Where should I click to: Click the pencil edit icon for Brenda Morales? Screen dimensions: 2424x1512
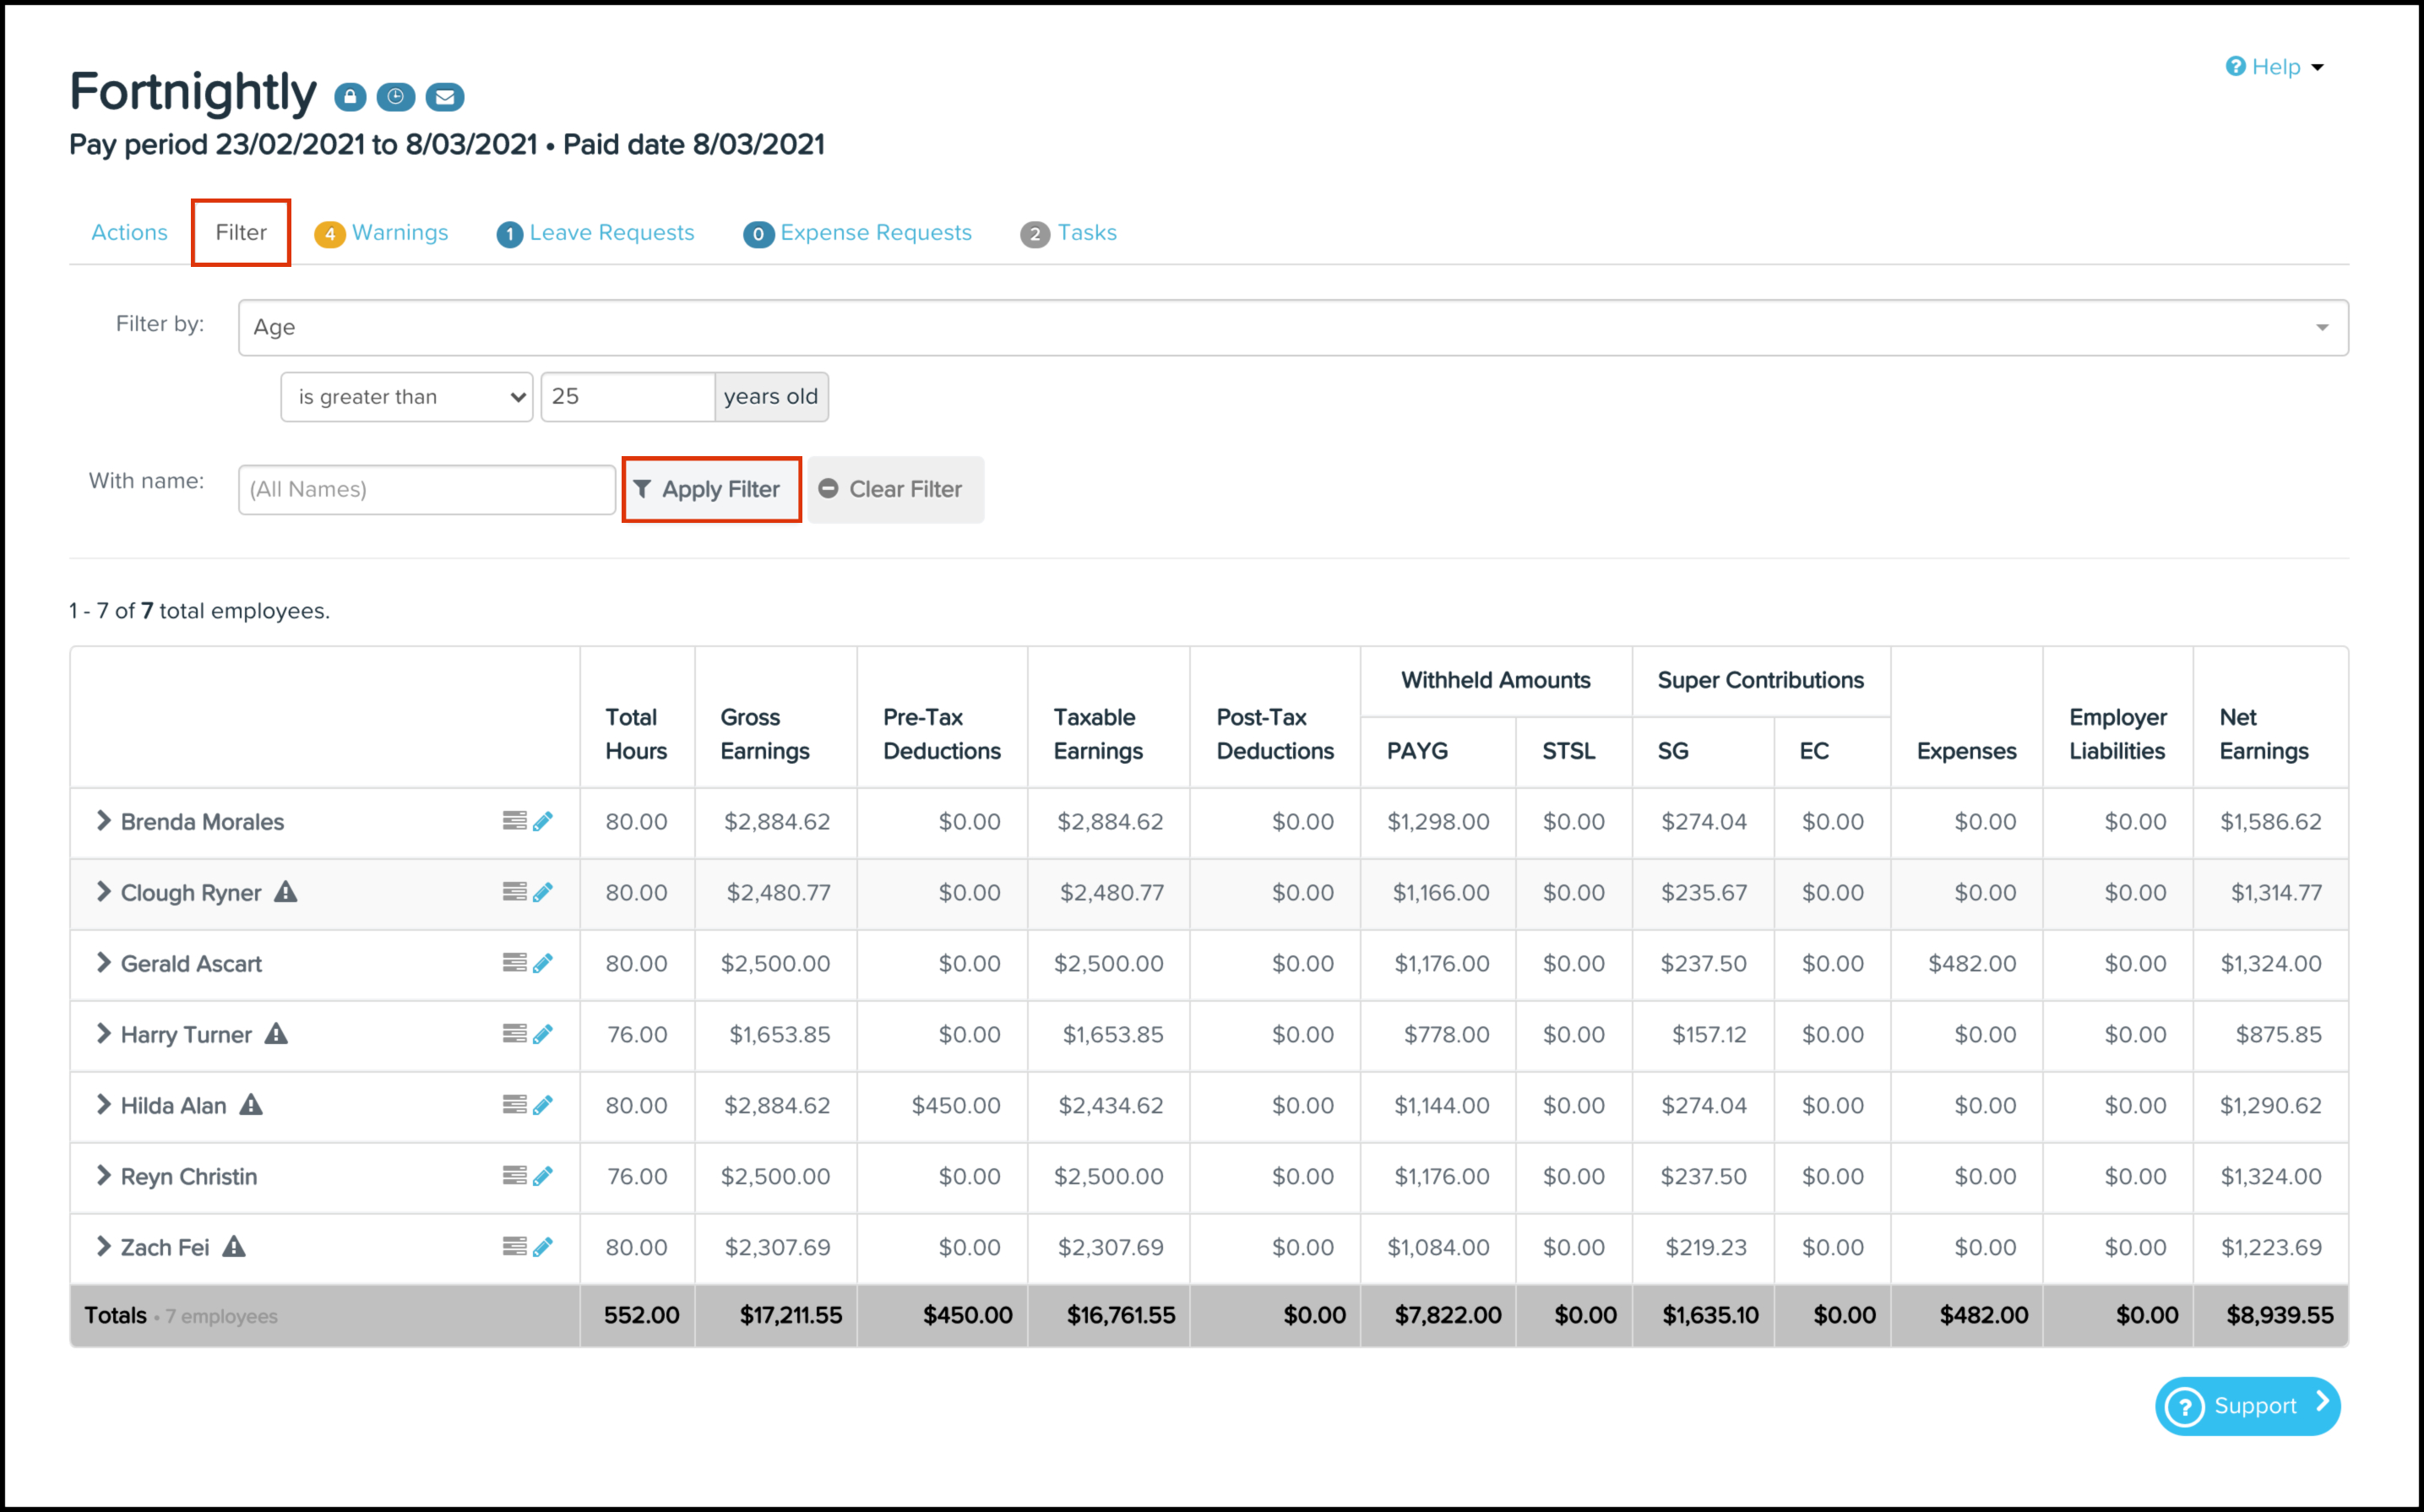(543, 821)
